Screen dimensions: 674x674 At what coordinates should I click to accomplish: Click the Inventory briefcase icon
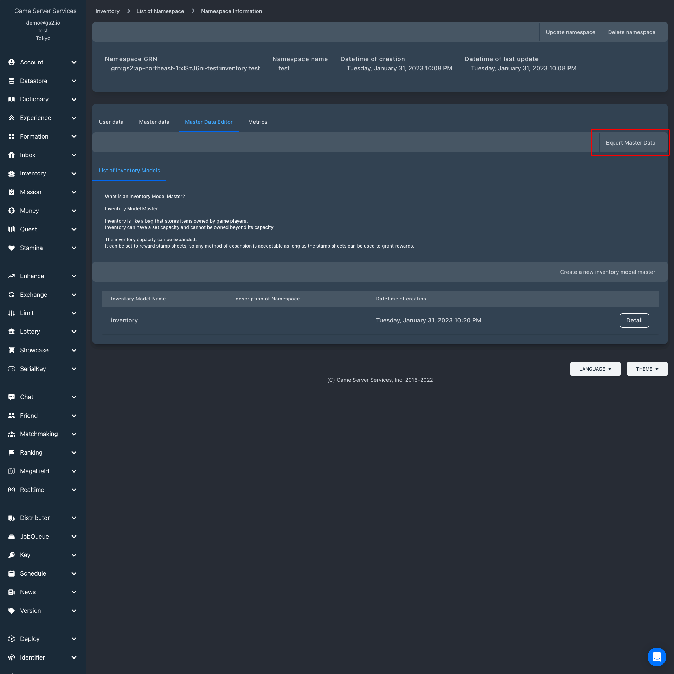click(12, 173)
